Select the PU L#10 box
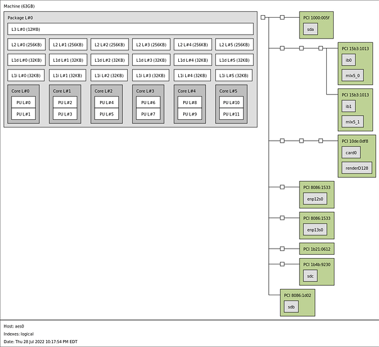 click(231, 102)
